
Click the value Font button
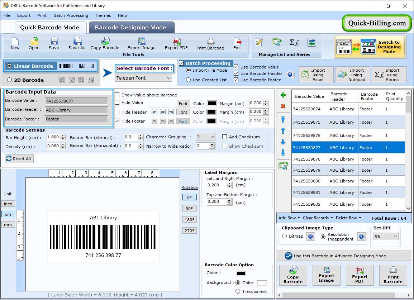pos(183,103)
